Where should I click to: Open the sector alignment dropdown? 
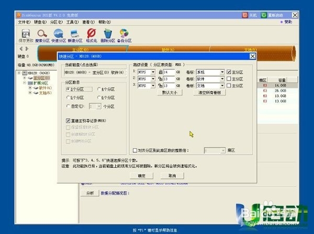click(223, 150)
